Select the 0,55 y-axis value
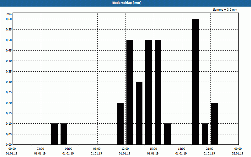251x157 pixels. (9, 30)
